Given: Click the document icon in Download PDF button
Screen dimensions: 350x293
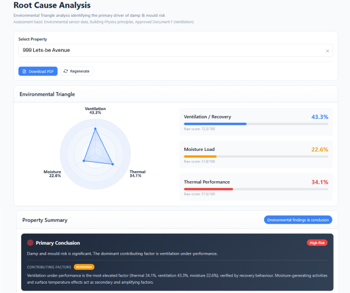Looking at the screenshot, I should point(24,71).
